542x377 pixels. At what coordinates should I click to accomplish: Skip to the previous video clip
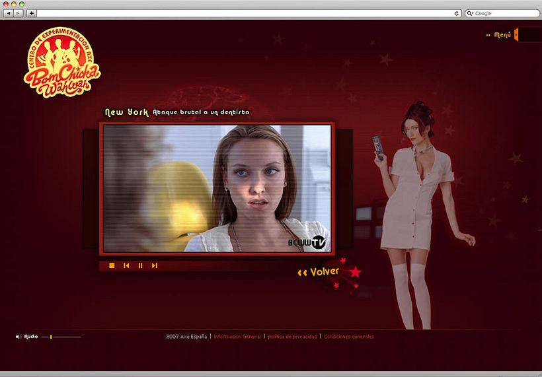(126, 265)
